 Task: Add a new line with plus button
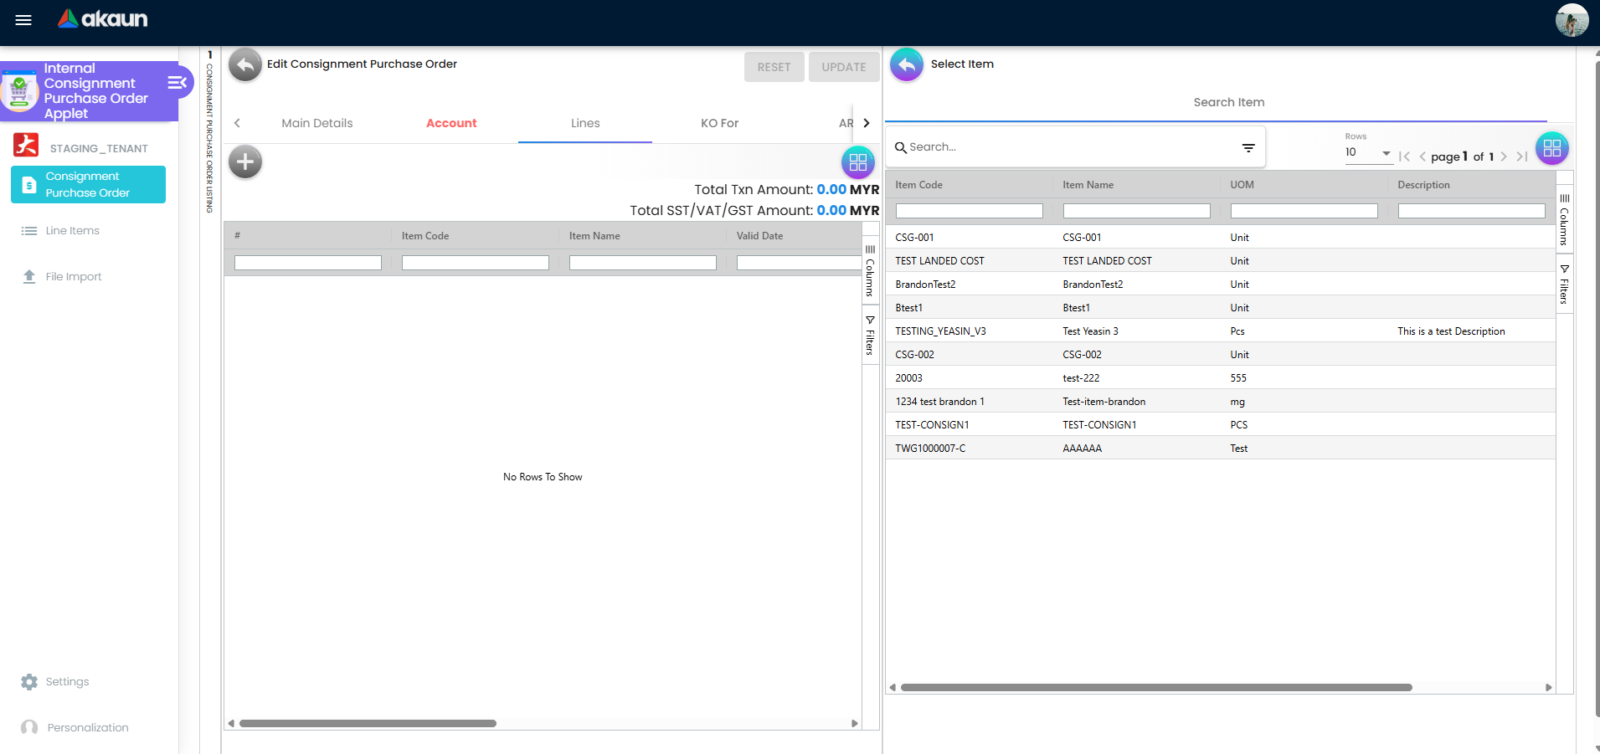(245, 162)
